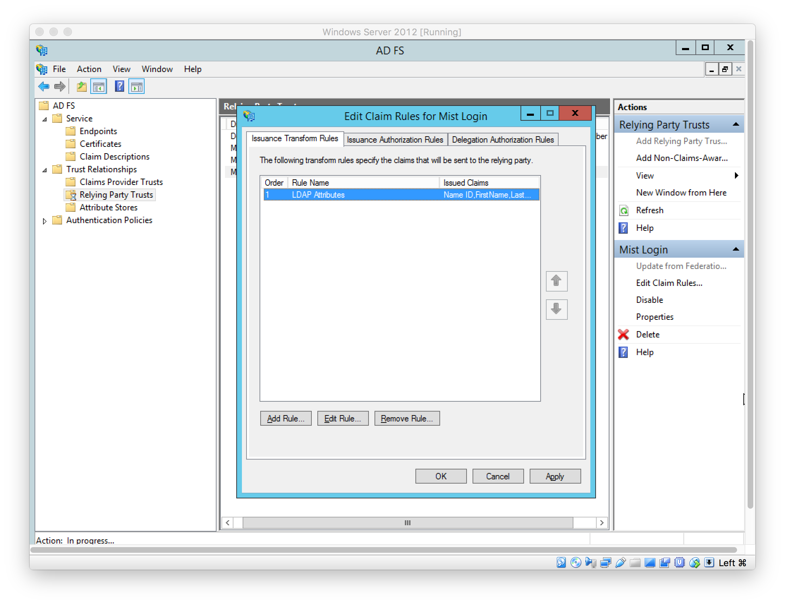The width and height of the screenshot is (785, 605).
Task: Open the View menu in the menu bar
Action: (x=121, y=69)
